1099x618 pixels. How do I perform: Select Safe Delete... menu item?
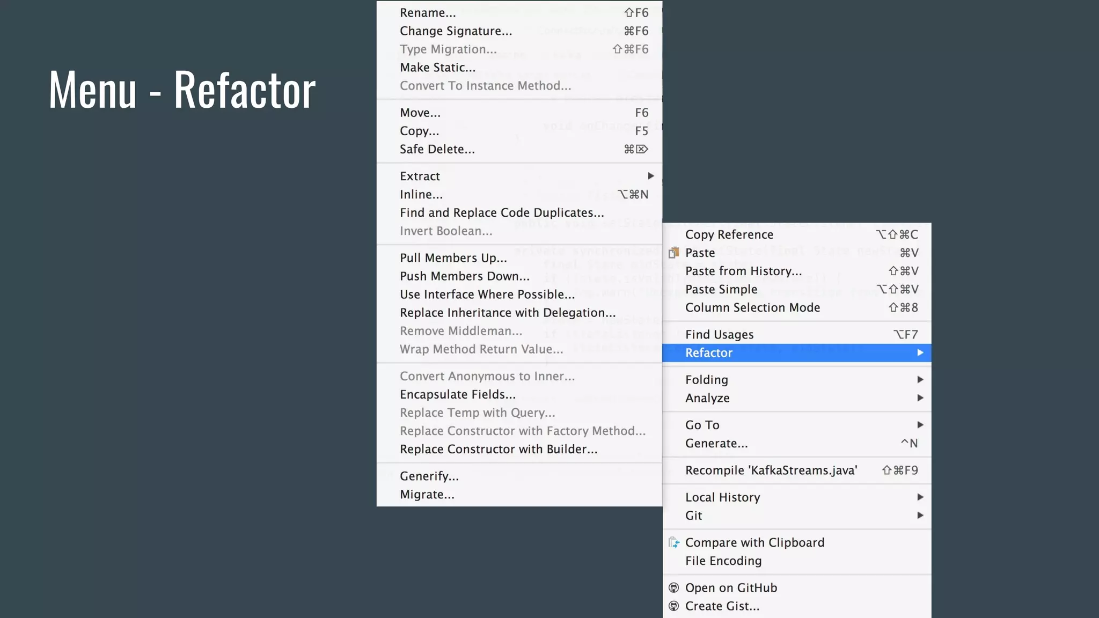[x=519, y=149]
